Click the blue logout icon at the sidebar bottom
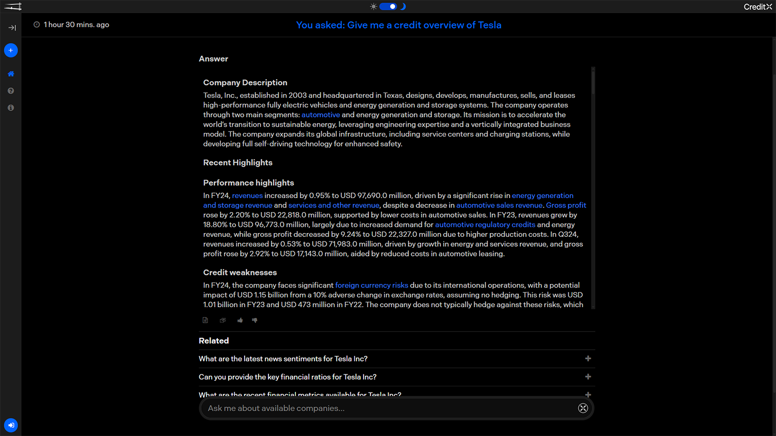 click(11, 425)
